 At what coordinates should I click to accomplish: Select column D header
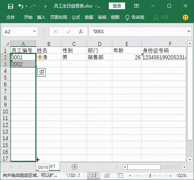(x=99, y=44)
